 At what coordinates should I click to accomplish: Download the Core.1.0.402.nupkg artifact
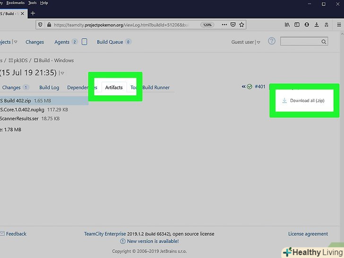click(22, 110)
